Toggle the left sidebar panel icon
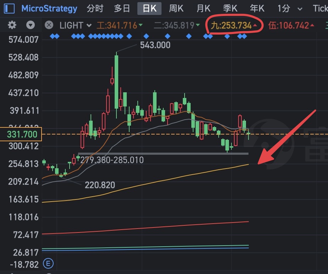 [x=9, y=9]
